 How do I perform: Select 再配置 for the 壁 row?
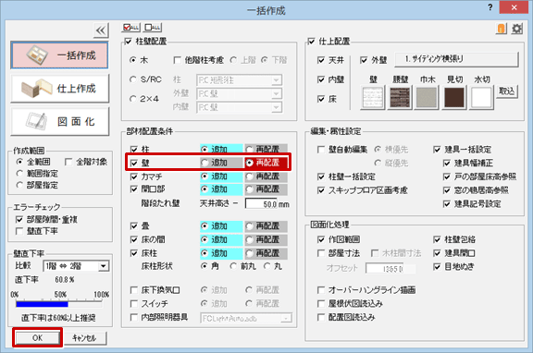tap(250, 163)
